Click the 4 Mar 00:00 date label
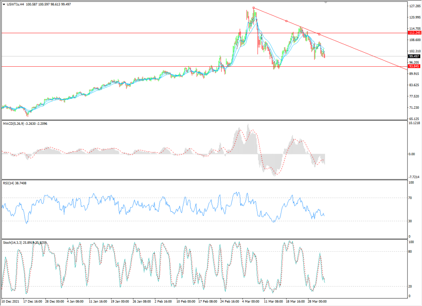Image resolution: width=422 pixels, height=306 pixels. click(x=251, y=301)
